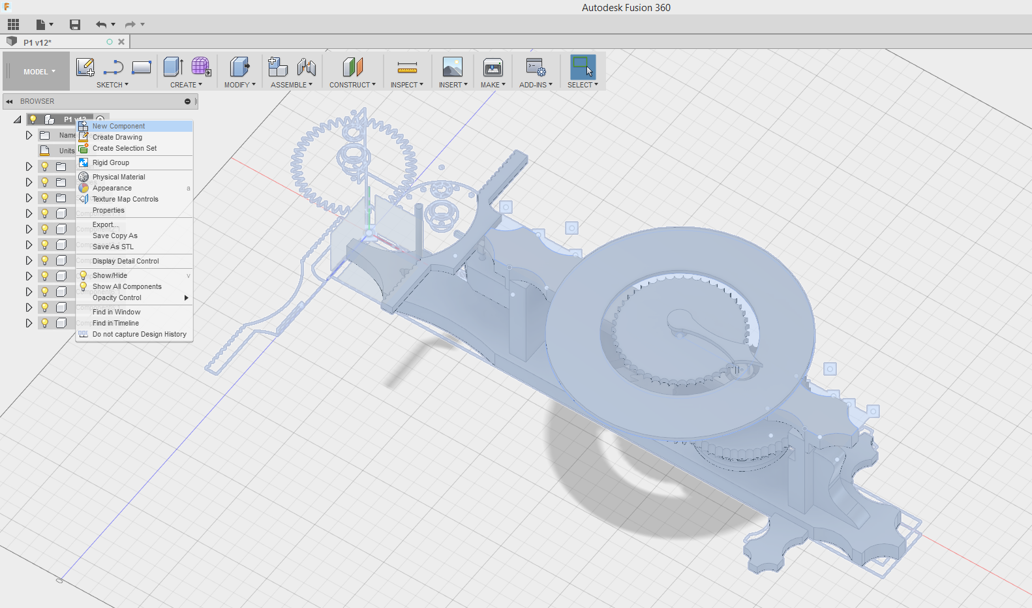Collapse the Browser panel with double-arrow icon
This screenshot has height=608, width=1032.
coord(9,101)
